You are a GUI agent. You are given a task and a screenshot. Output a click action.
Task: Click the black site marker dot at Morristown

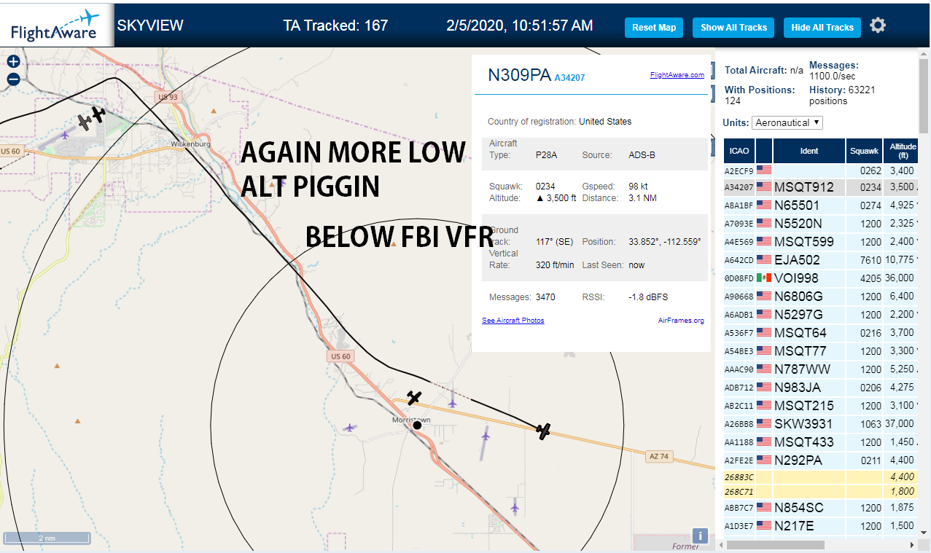tap(417, 425)
